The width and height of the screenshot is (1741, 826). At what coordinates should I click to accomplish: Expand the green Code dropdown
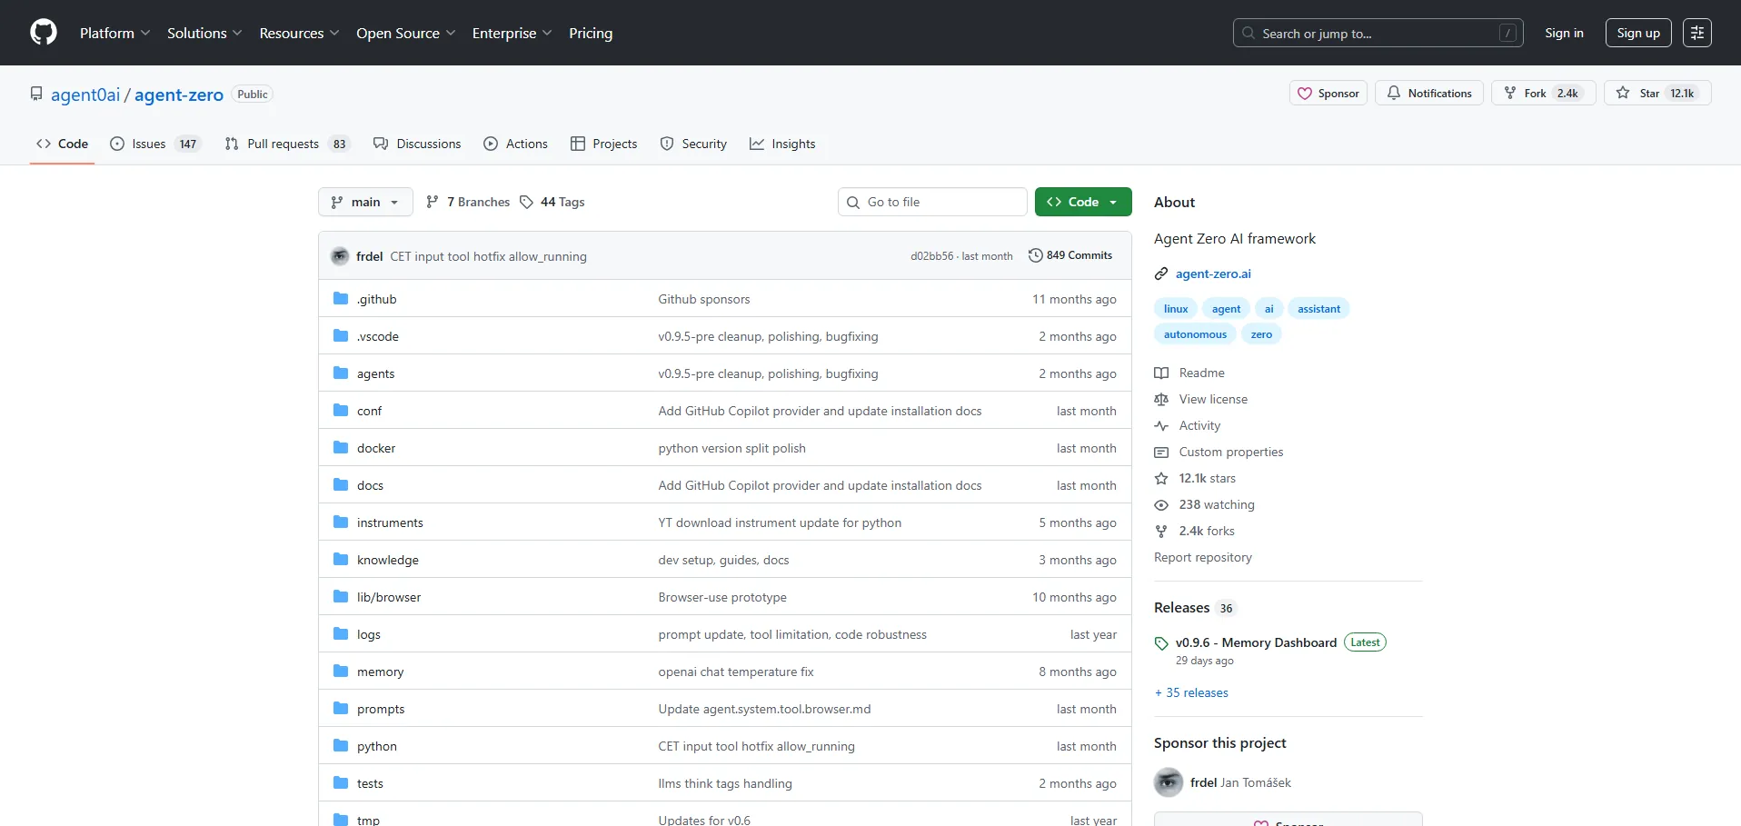click(x=1082, y=202)
